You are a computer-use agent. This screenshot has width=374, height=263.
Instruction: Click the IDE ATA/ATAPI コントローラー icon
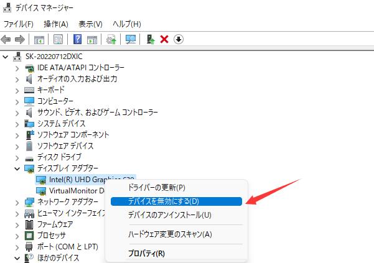pos(29,68)
